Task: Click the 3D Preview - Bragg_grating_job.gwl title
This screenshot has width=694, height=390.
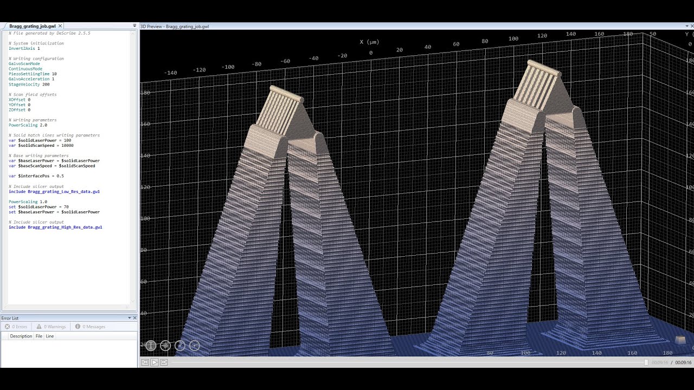Action: pos(175,26)
